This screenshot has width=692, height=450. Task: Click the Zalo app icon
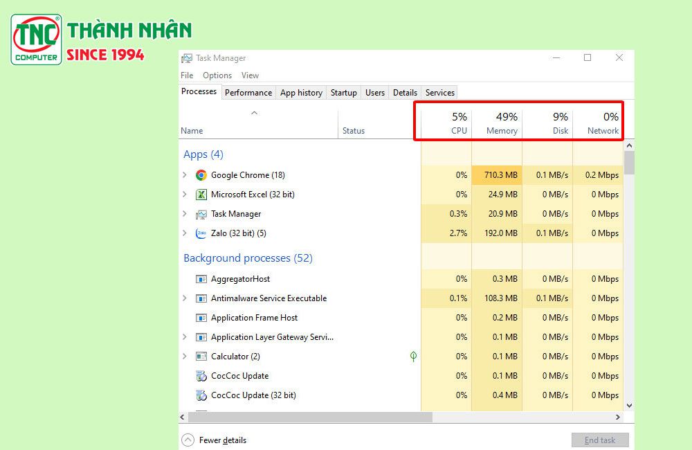[201, 233]
